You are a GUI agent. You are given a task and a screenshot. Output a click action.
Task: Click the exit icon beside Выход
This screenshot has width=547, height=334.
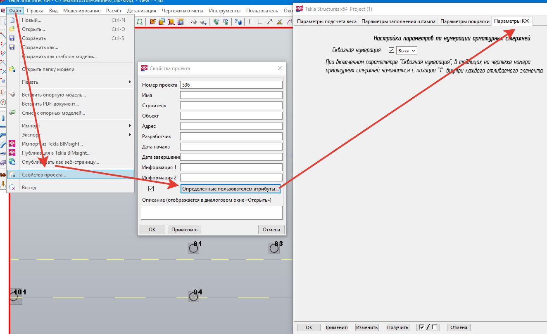pos(12,188)
